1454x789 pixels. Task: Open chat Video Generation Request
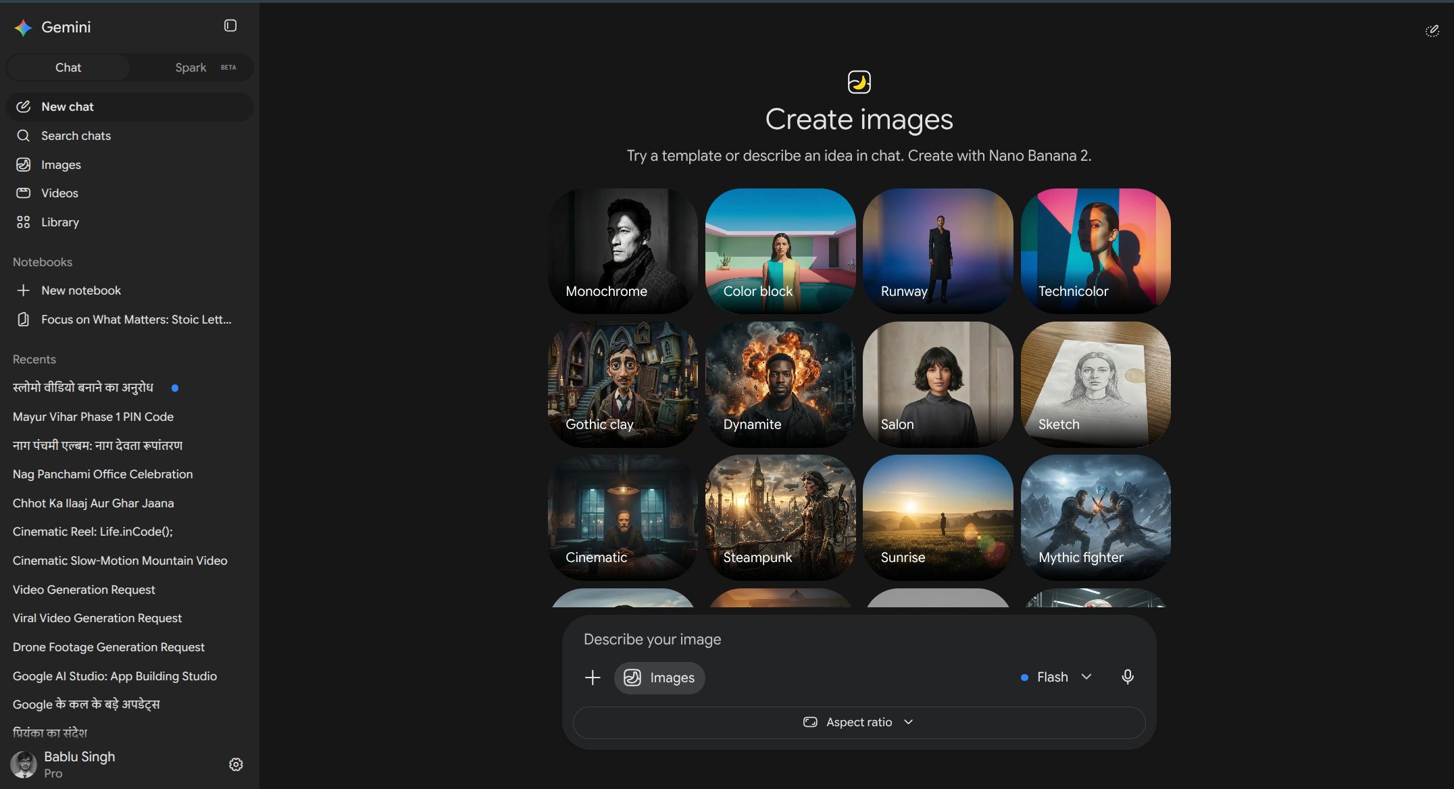pyautogui.click(x=130, y=590)
